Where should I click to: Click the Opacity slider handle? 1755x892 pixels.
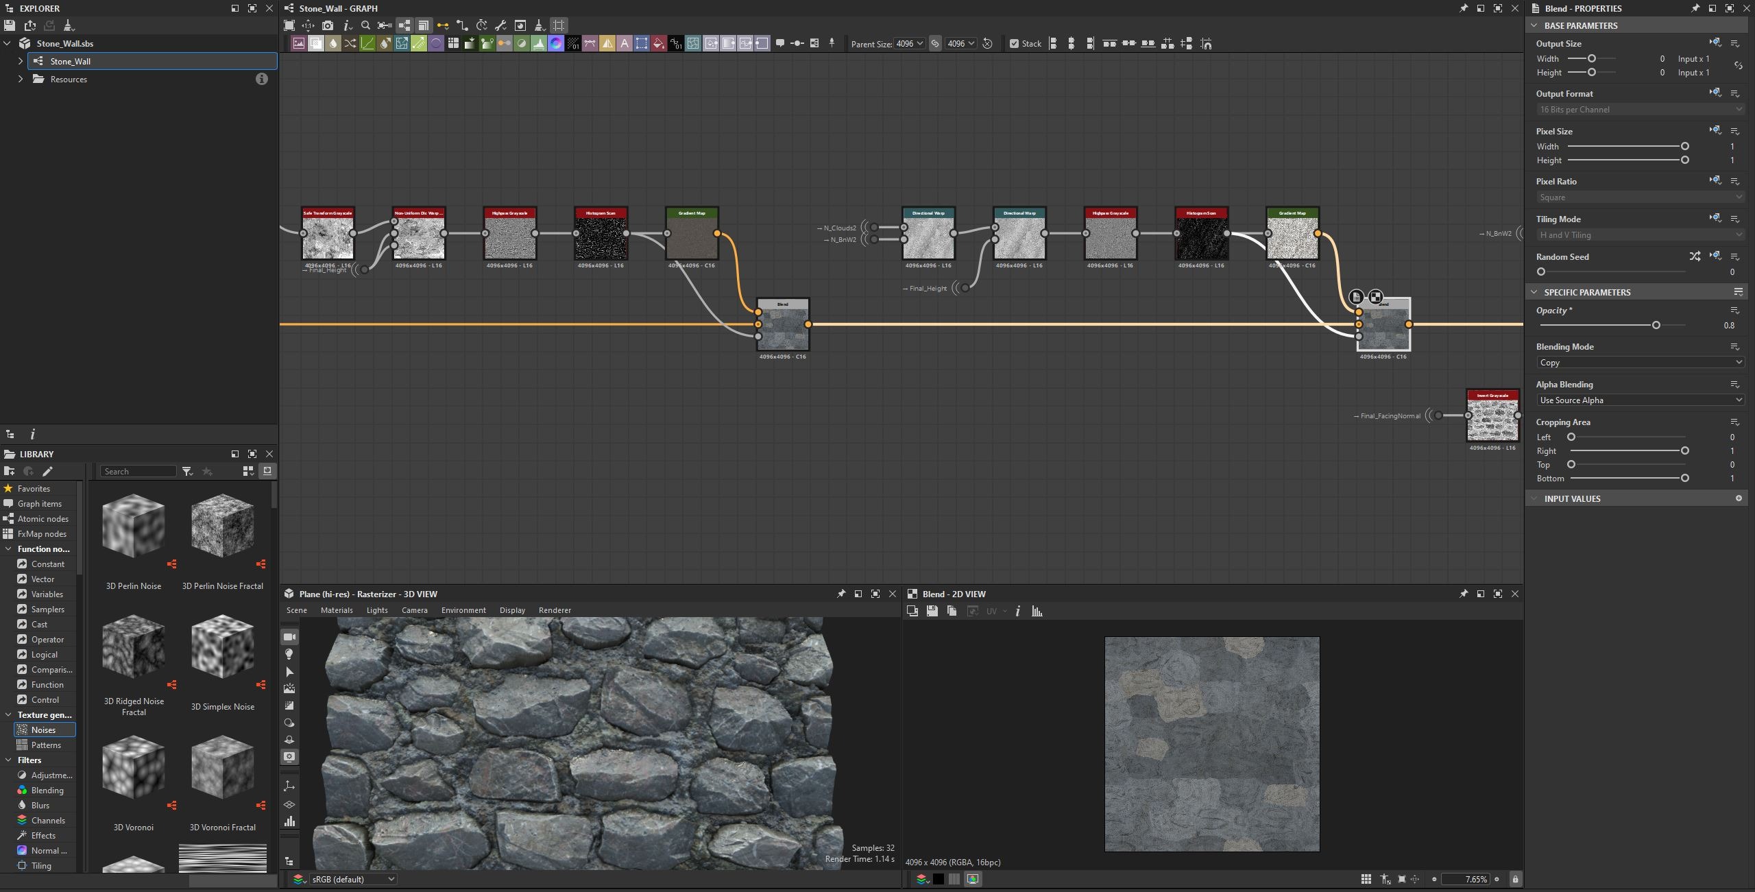pos(1656,325)
